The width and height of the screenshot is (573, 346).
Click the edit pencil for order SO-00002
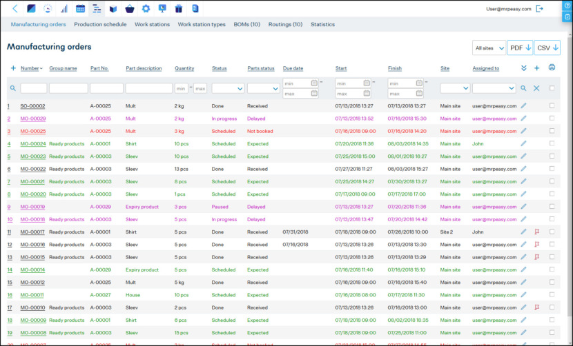pos(523,106)
